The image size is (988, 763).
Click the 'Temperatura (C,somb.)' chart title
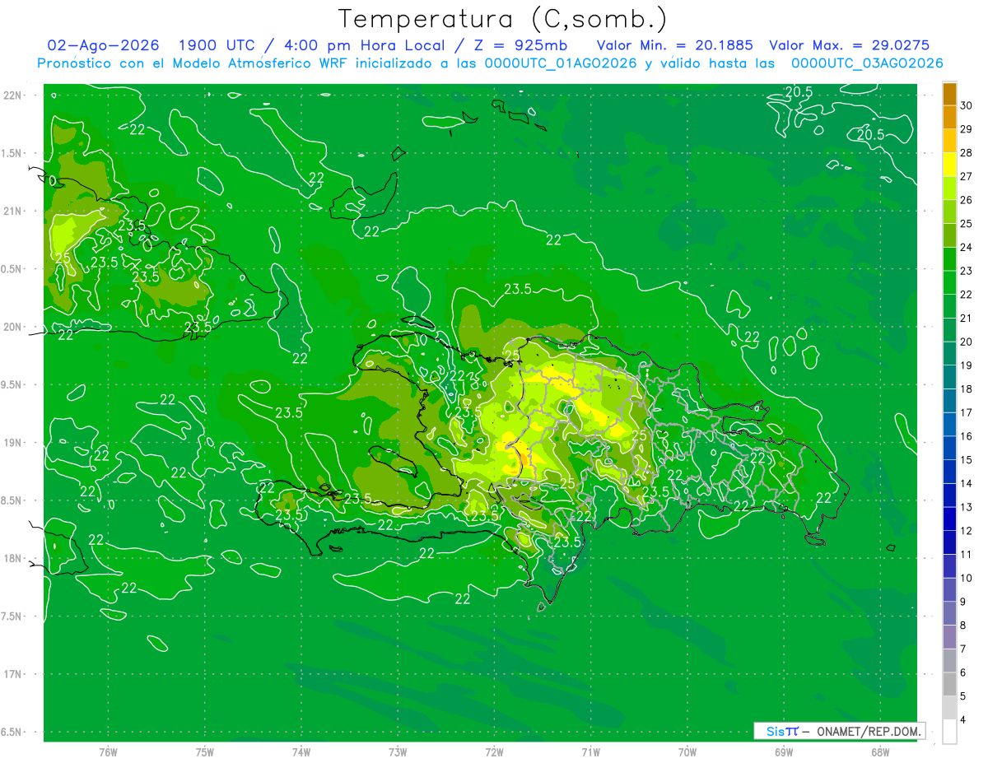(x=502, y=19)
